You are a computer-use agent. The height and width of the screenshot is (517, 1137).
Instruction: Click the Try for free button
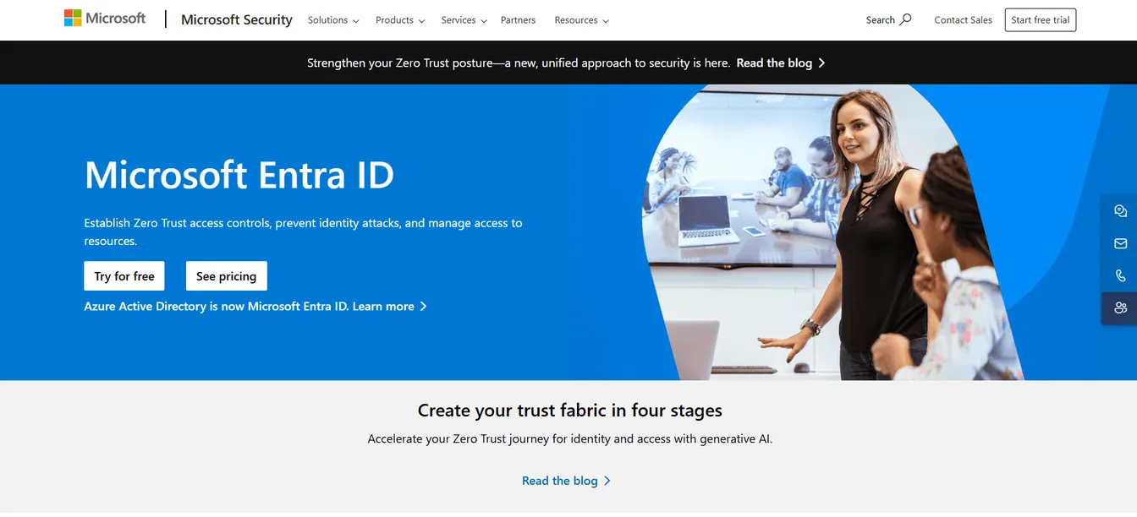click(124, 276)
